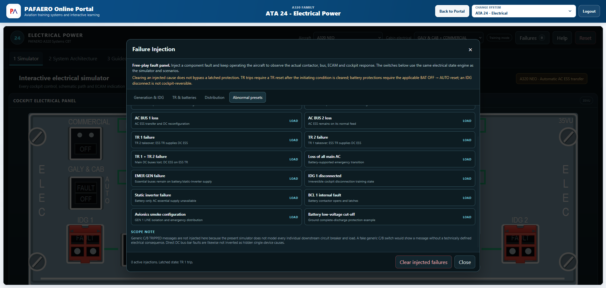Click the Logout button
This screenshot has height=288, width=606.
589,11
